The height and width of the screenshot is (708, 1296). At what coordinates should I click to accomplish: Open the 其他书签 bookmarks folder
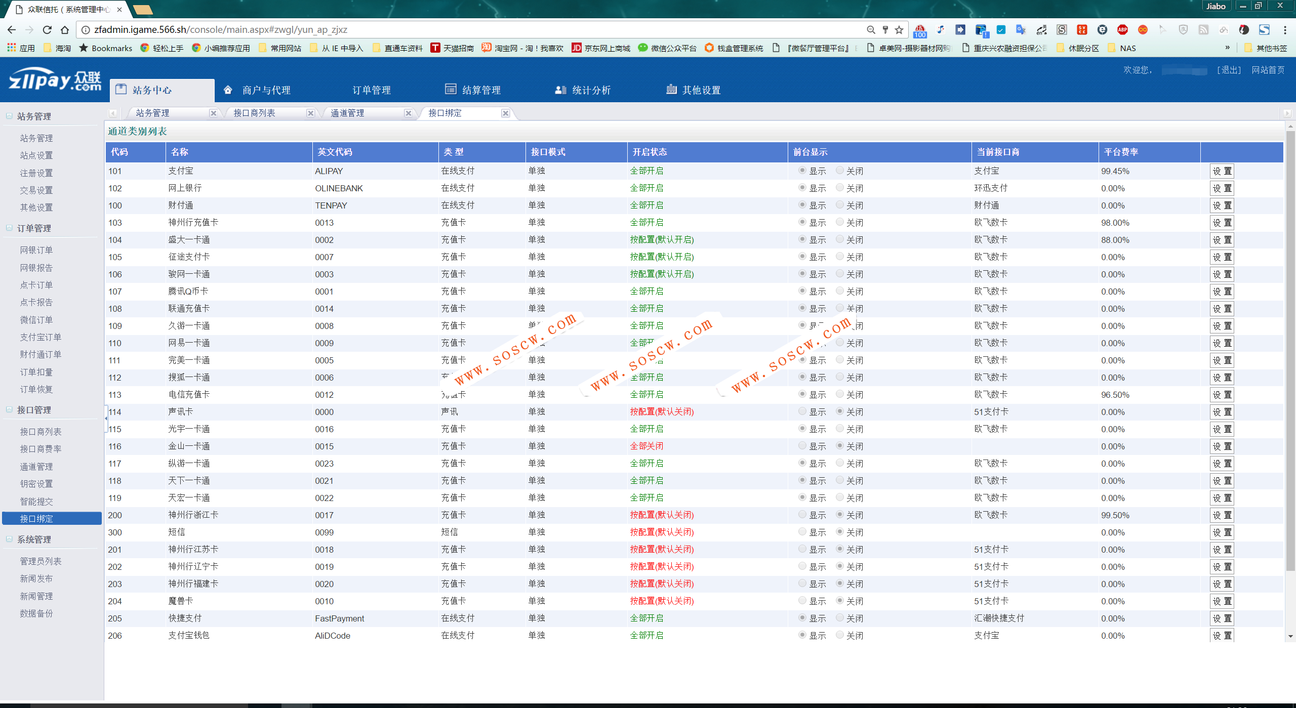[1265, 48]
